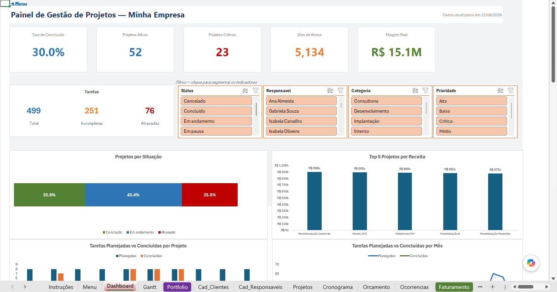This screenshot has width=557, height=292.
Task: Follow the Menu link at top left
Action: click(x=19, y=3)
